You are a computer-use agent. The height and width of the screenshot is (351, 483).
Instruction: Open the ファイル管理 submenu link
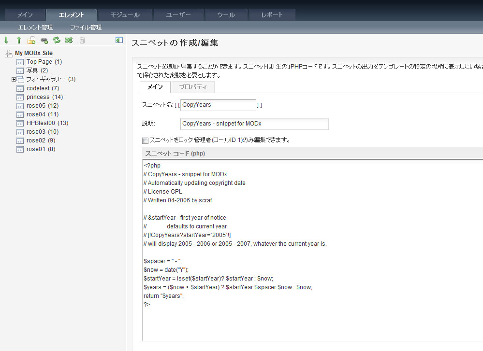tap(86, 28)
